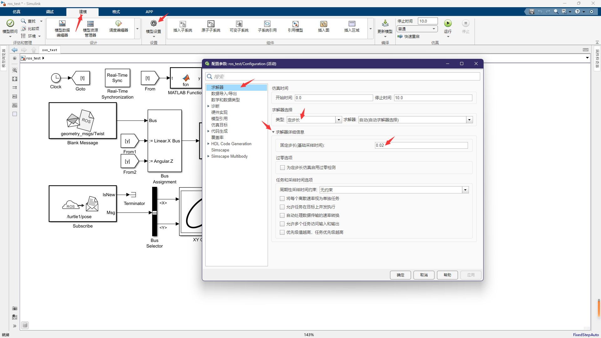Click Update Model (更新模型) icon
The height and width of the screenshot is (338, 601).
(385, 23)
